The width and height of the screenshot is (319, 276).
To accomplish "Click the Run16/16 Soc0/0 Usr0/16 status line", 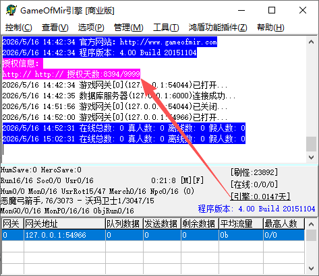I will click(x=47, y=180).
